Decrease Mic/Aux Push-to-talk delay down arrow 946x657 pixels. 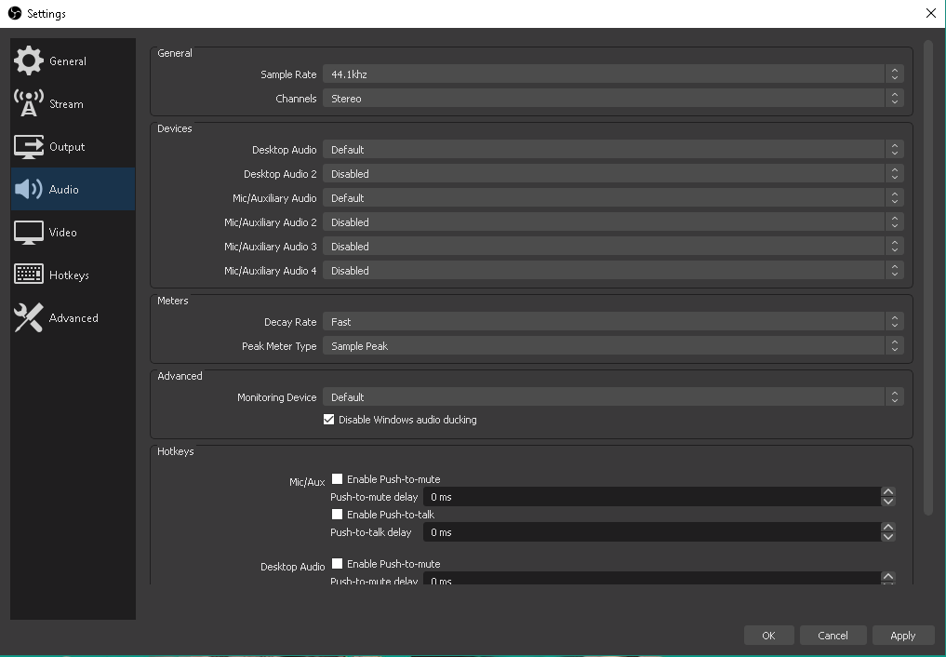(x=888, y=537)
